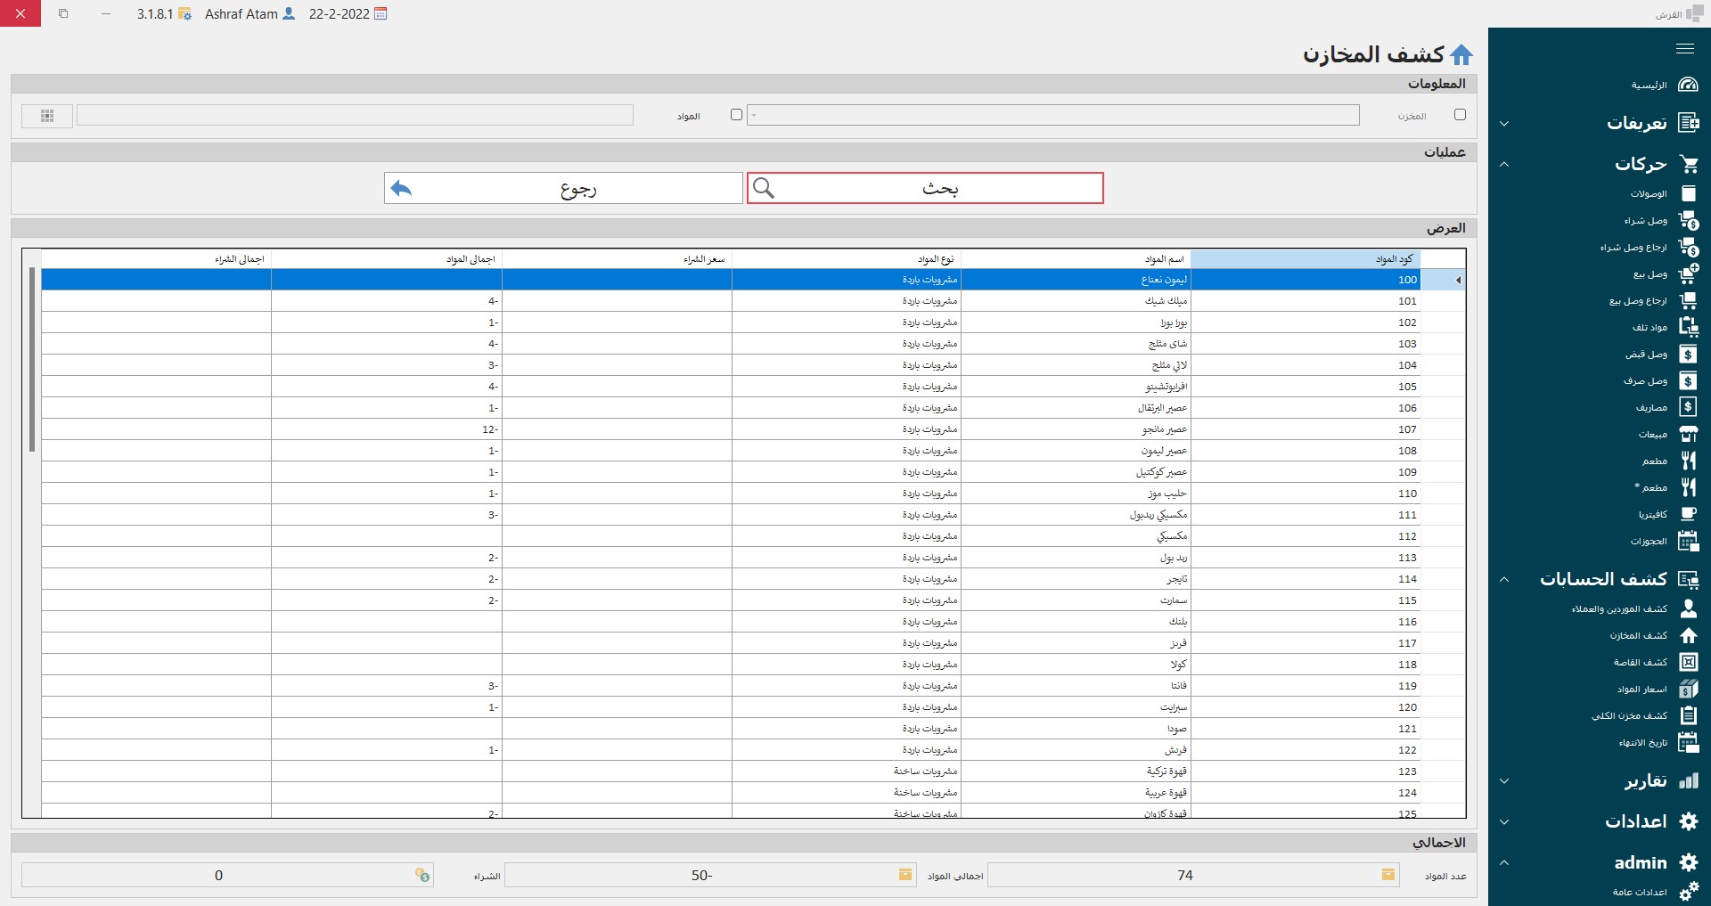Open the المخزن warehouse dropdown list
This screenshot has height=906, width=1711.
(1052, 115)
